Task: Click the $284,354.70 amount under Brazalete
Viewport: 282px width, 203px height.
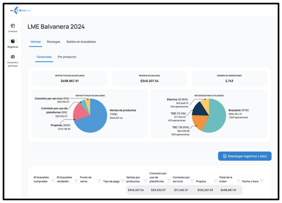Action: click(x=235, y=114)
